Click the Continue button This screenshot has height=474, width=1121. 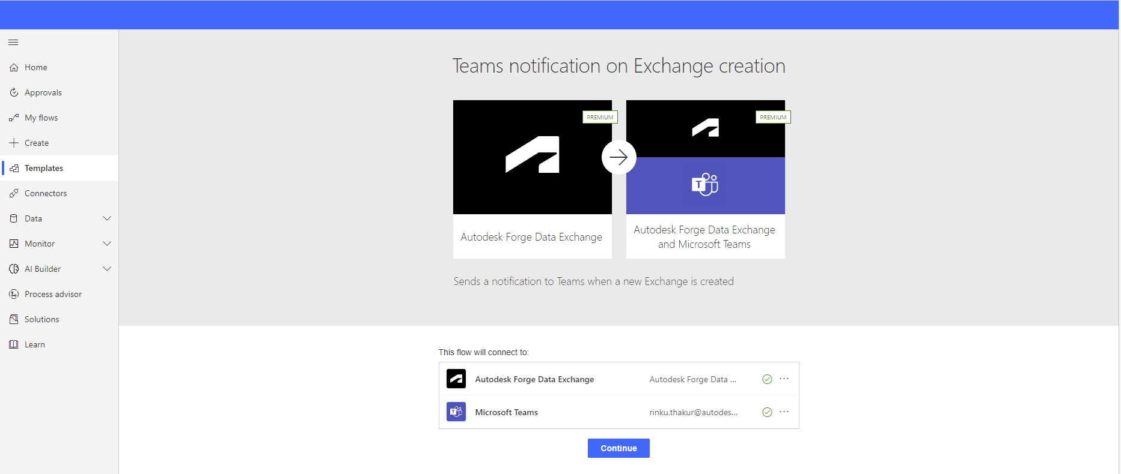click(x=619, y=448)
